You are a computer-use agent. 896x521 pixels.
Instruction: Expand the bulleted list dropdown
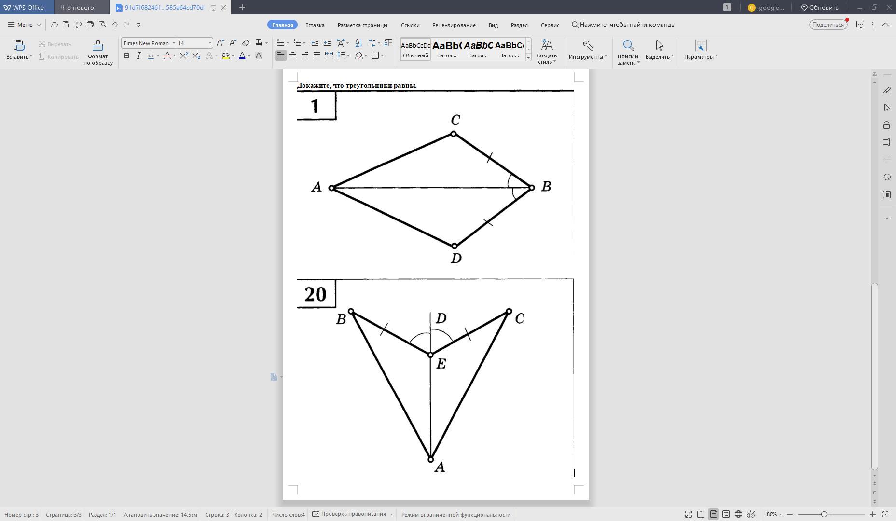click(288, 43)
